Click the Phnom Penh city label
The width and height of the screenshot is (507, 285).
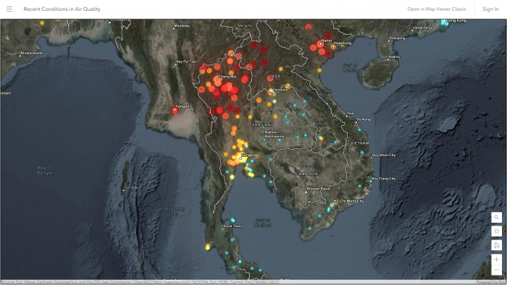[318, 189]
